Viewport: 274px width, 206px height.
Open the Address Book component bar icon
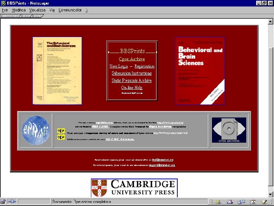pyautogui.click(x=253, y=202)
